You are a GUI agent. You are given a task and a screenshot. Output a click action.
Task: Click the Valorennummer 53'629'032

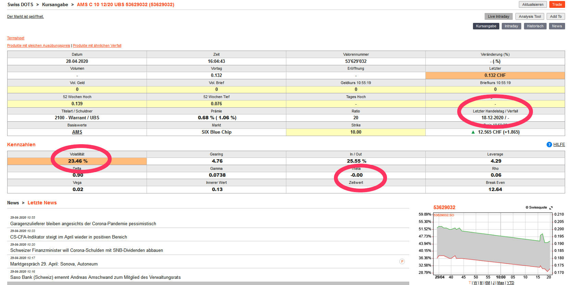pos(356,61)
